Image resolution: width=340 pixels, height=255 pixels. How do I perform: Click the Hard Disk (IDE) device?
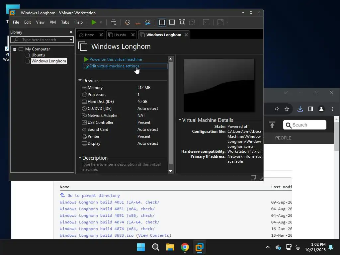[124, 102]
